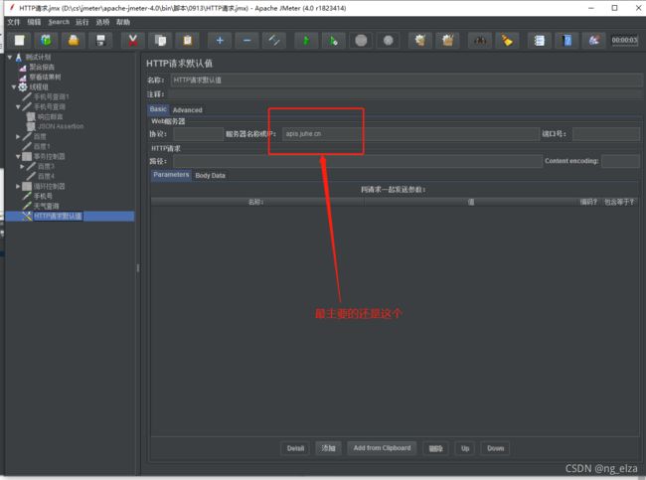Image resolution: width=646 pixels, height=480 pixels.
Task: Collapse the 线程组 thread group arrow
Action: click(x=14, y=86)
